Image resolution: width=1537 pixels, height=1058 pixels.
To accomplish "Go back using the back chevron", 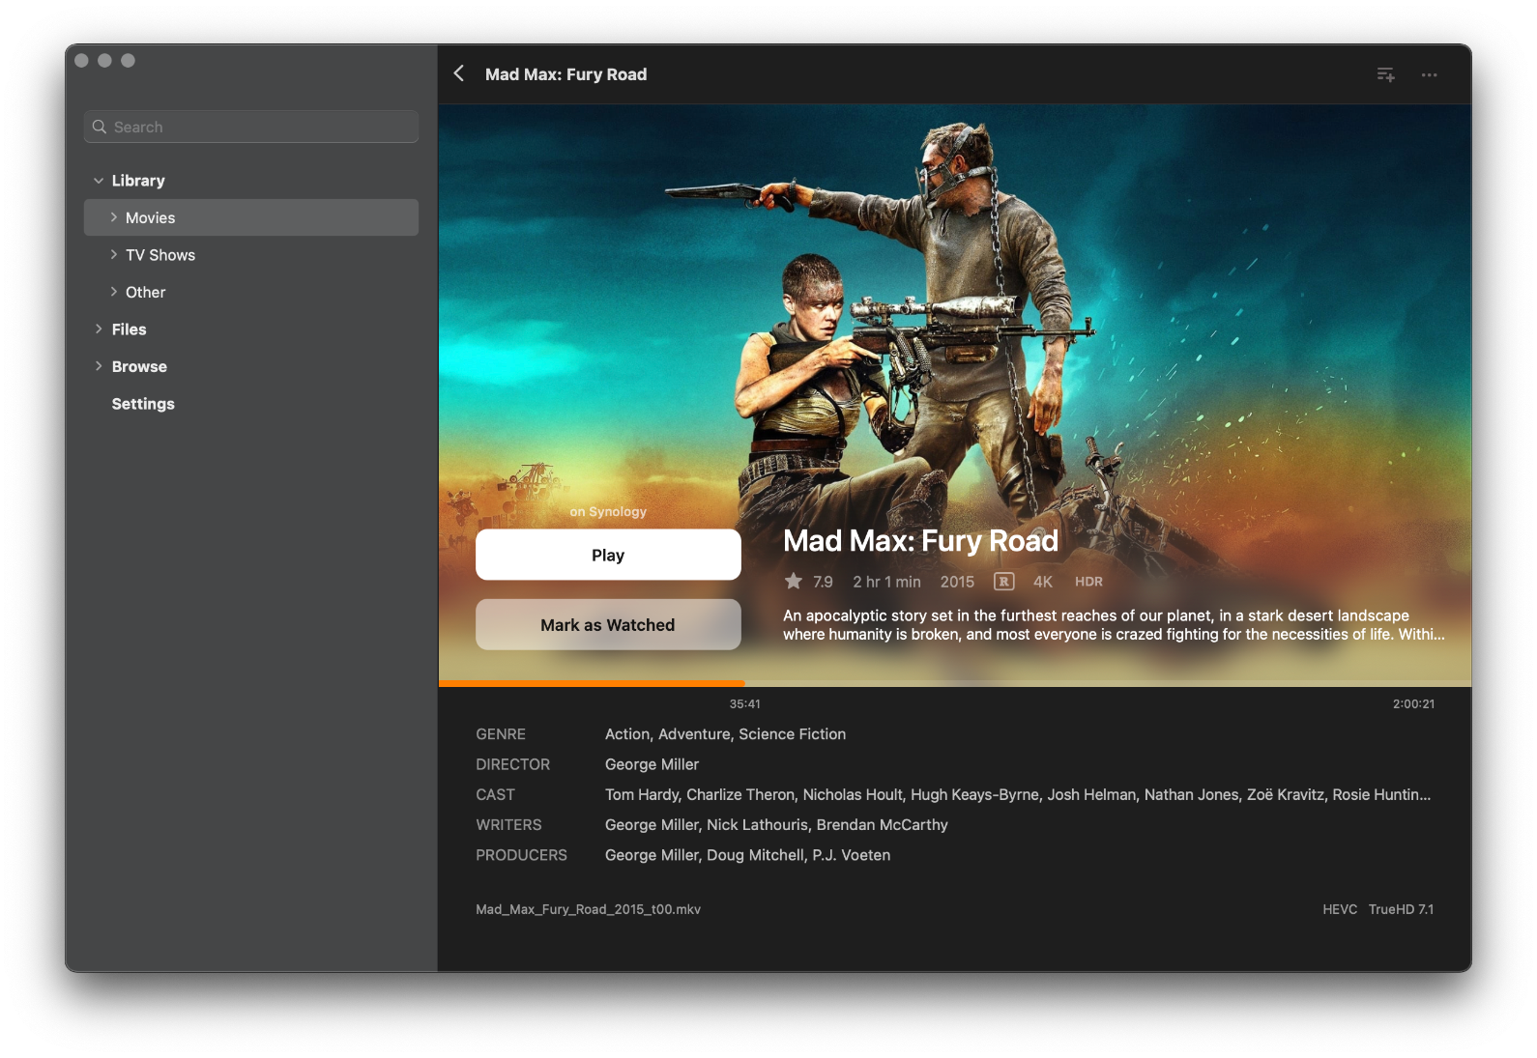I will (x=459, y=73).
